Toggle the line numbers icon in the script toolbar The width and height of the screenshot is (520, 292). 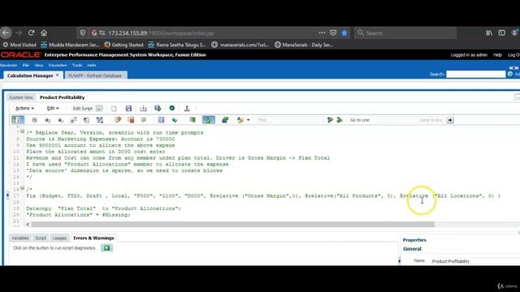(18, 120)
